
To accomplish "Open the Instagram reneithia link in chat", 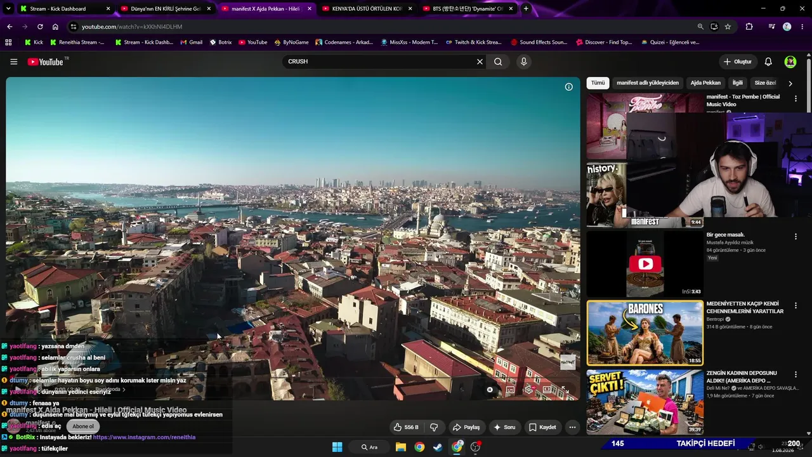I will [144, 437].
